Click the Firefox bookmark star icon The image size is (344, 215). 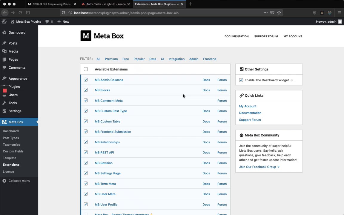[279, 13]
